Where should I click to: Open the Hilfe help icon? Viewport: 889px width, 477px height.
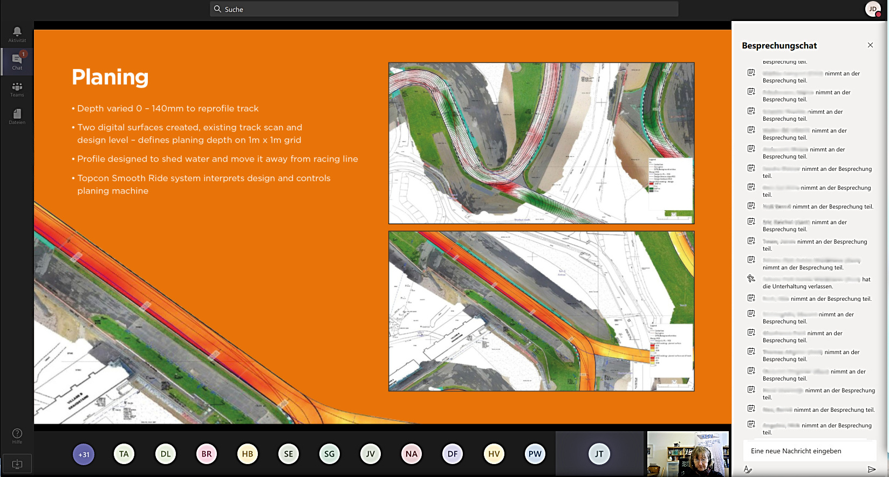(17, 435)
